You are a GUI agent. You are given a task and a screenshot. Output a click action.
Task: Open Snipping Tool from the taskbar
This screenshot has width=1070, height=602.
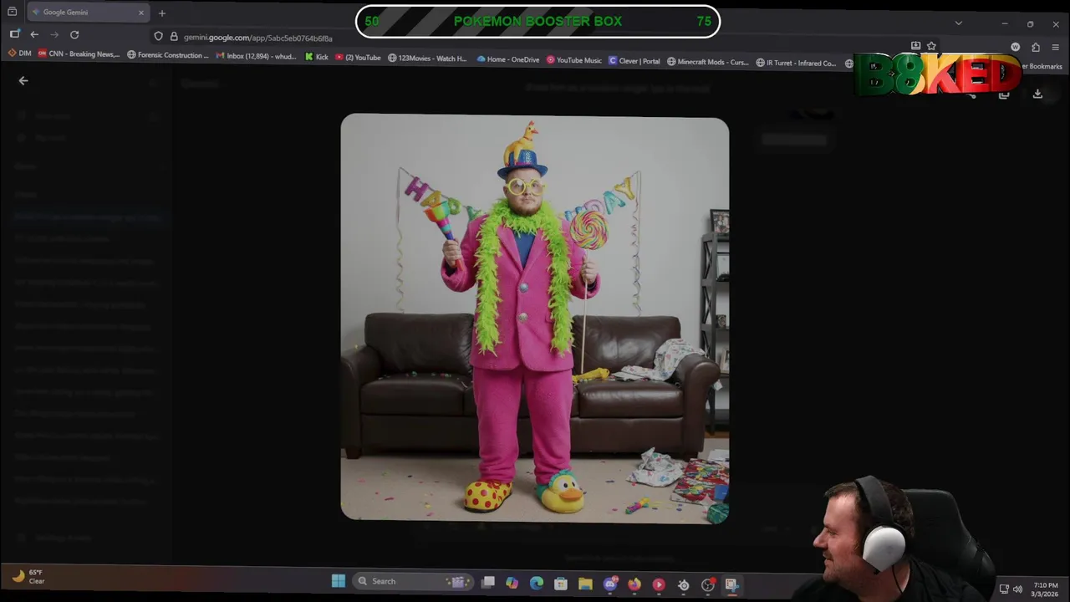pos(731,585)
